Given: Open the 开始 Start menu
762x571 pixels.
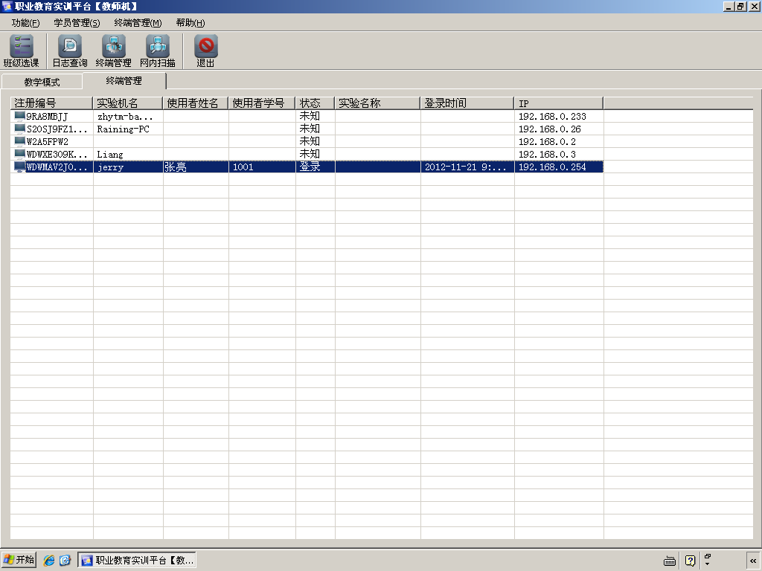Looking at the screenshot, I should pos(19,560).
